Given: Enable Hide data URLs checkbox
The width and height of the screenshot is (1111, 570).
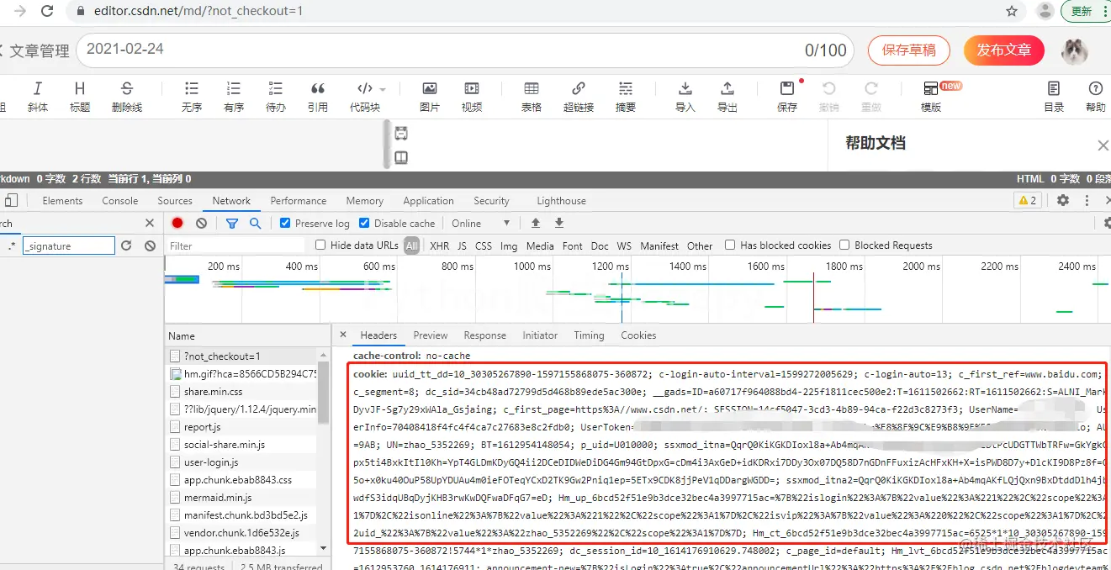Looking at the screenshot, I should point(320,245).
